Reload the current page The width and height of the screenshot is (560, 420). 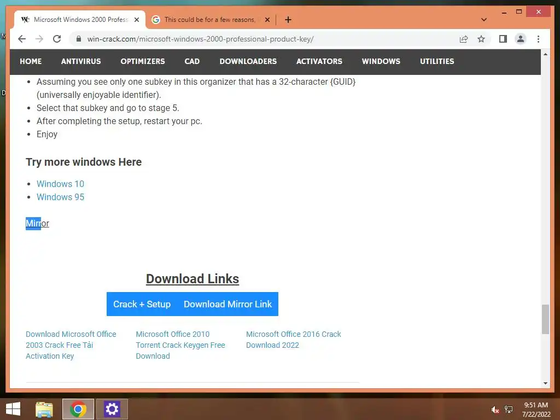[x=57, y=39]
